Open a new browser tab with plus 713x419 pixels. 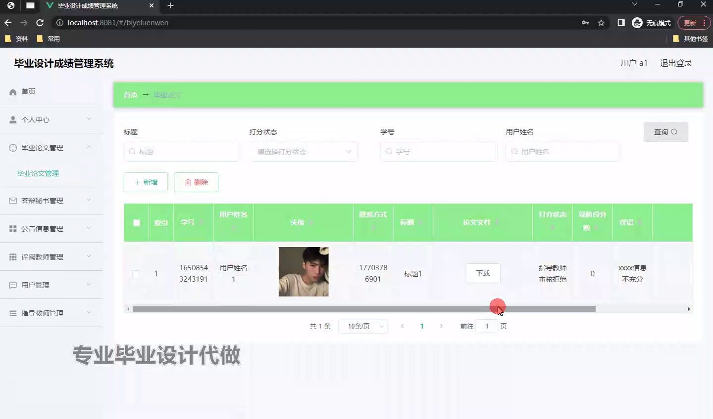[x=170, y=5]
